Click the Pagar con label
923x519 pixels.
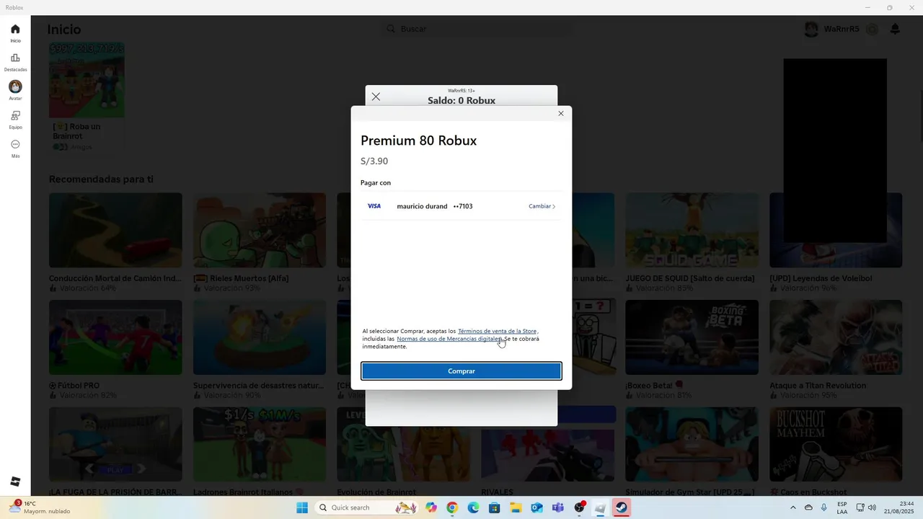[376, 182]
